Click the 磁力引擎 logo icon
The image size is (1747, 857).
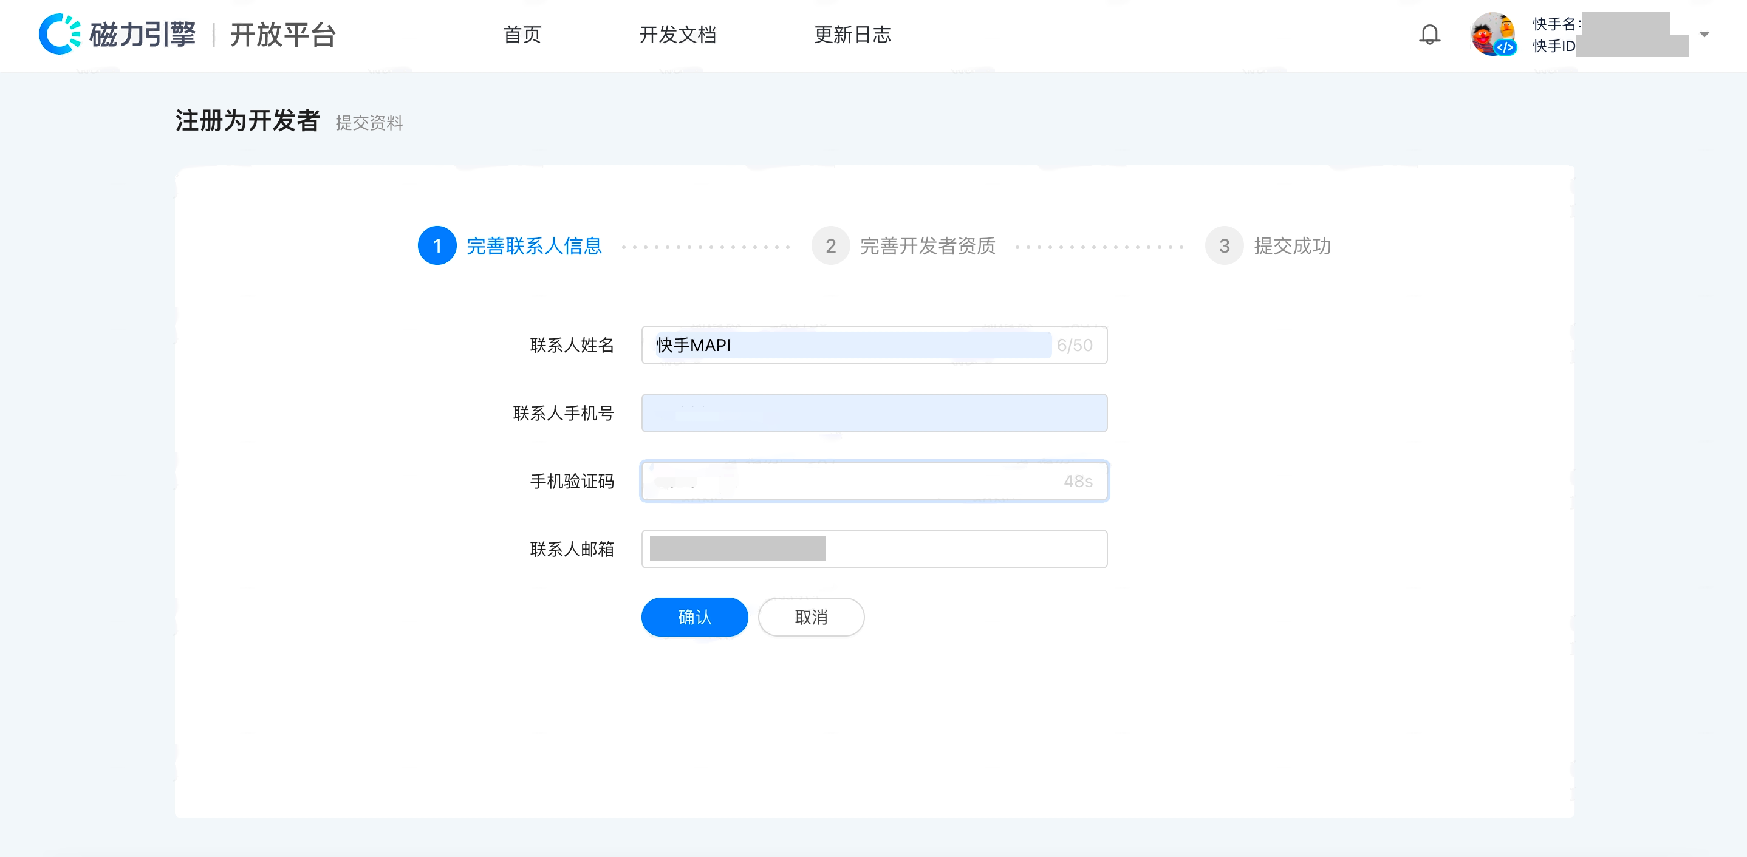60,34
